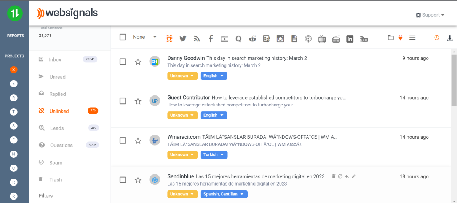Open English language dropdown for Danny Goodwin
Viewport: 457px width, 203px height.
click(214, 76)
